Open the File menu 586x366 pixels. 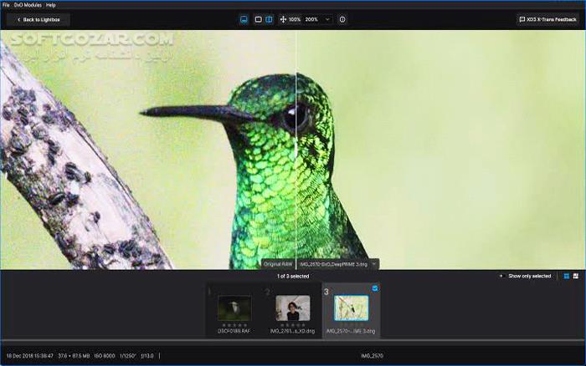[x=6, y=5]
